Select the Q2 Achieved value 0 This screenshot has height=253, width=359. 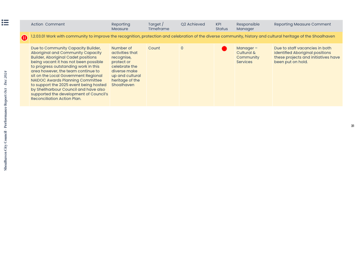click(x=182, y=48)
